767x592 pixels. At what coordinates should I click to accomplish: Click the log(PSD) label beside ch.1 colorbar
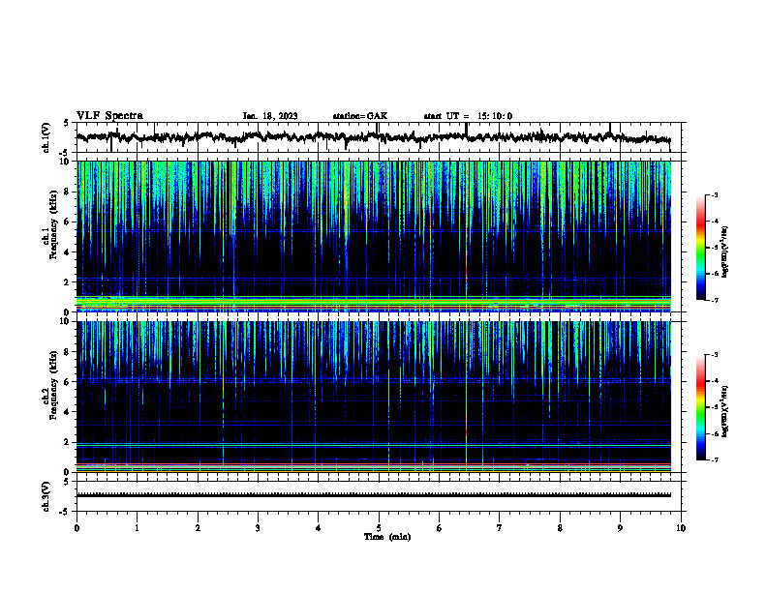pyautogui.click(x=725, y=252)
